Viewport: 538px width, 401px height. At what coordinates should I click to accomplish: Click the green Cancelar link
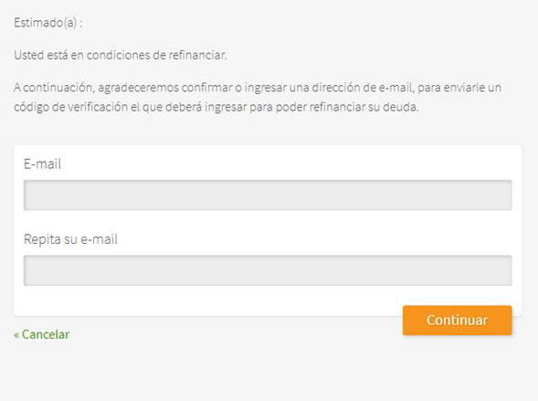click(x=41, y=334)
